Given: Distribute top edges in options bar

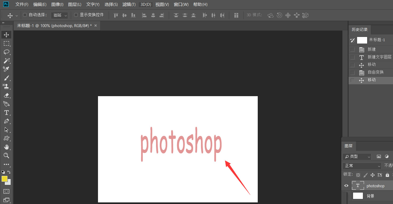Looking at the screenshot, I should point(176,15).
